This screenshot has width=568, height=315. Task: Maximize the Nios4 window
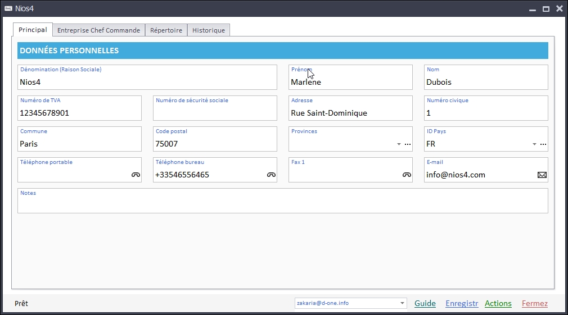click(x=546, y=8)
